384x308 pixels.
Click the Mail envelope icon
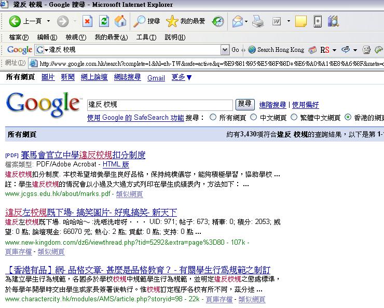tap(238, 21)
